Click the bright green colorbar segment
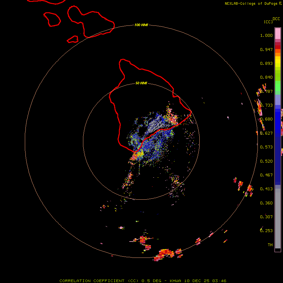This screenshot has width=283, height=283. click(278, 86)
